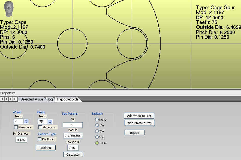Select None backlash option
241x160 pixels.
tap(97, 120)
